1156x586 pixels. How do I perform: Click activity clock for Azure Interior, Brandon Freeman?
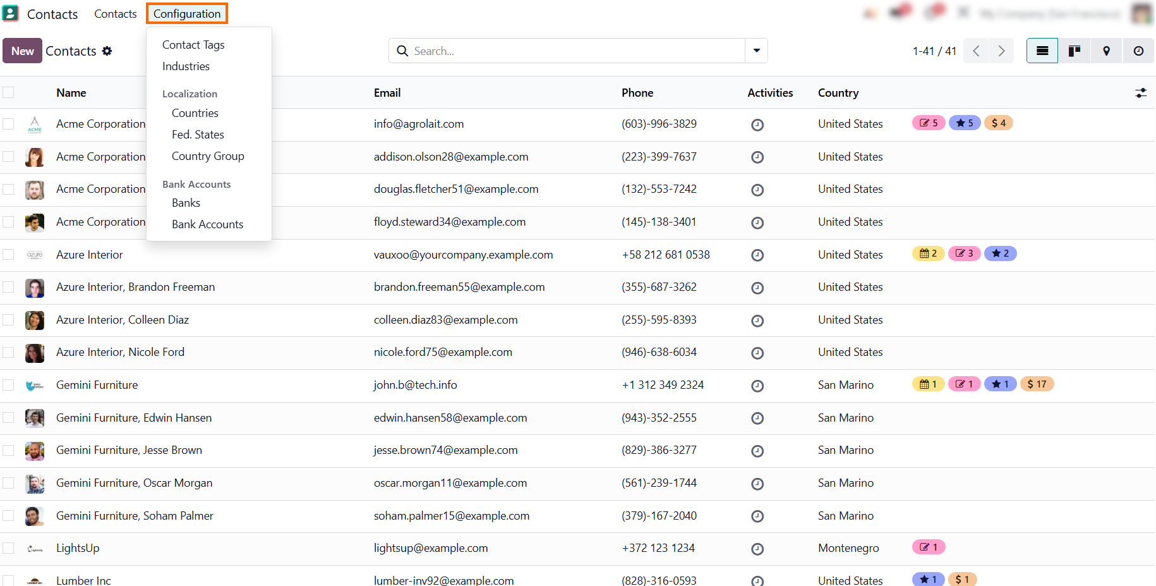pos(757,288)
